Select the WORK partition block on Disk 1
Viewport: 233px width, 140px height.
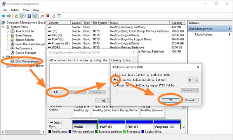[84, 125]
